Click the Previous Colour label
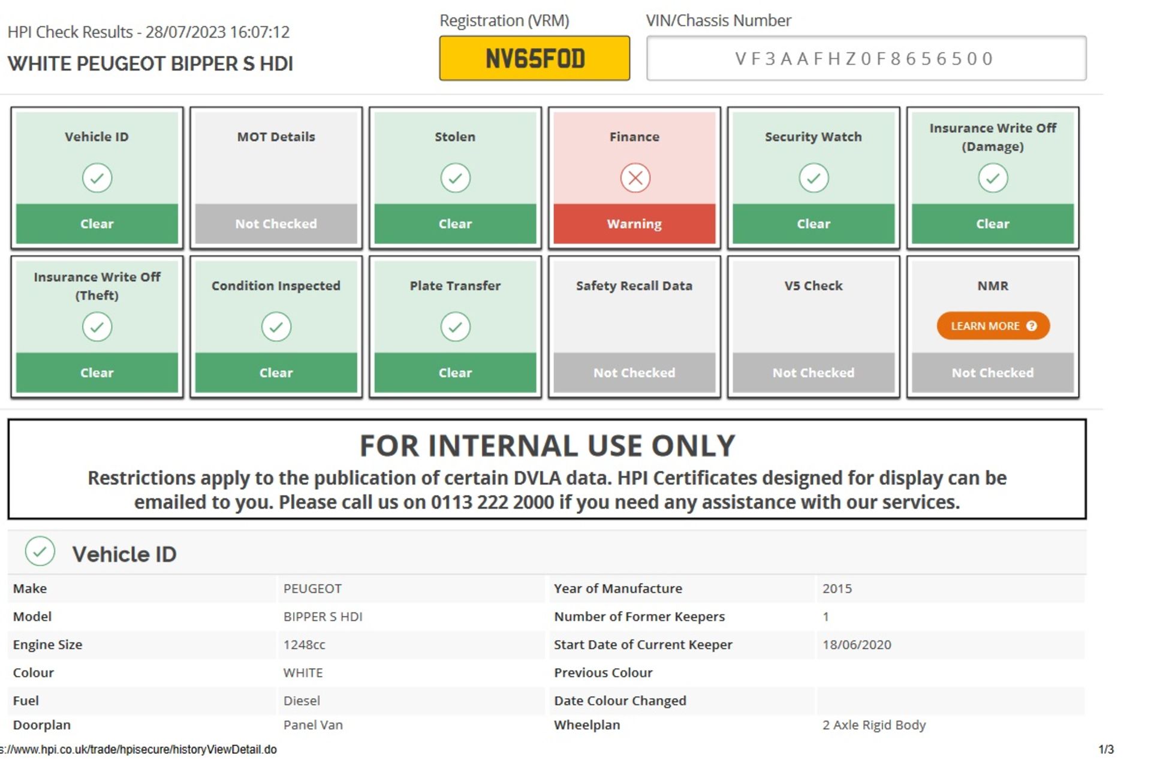Screen dimensions: 1151x770 point(603,673)
